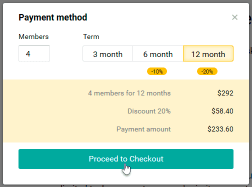This screenshot has width=252, height=187.
Task: Click the -10% discount badge
Action: coord(157,71)
